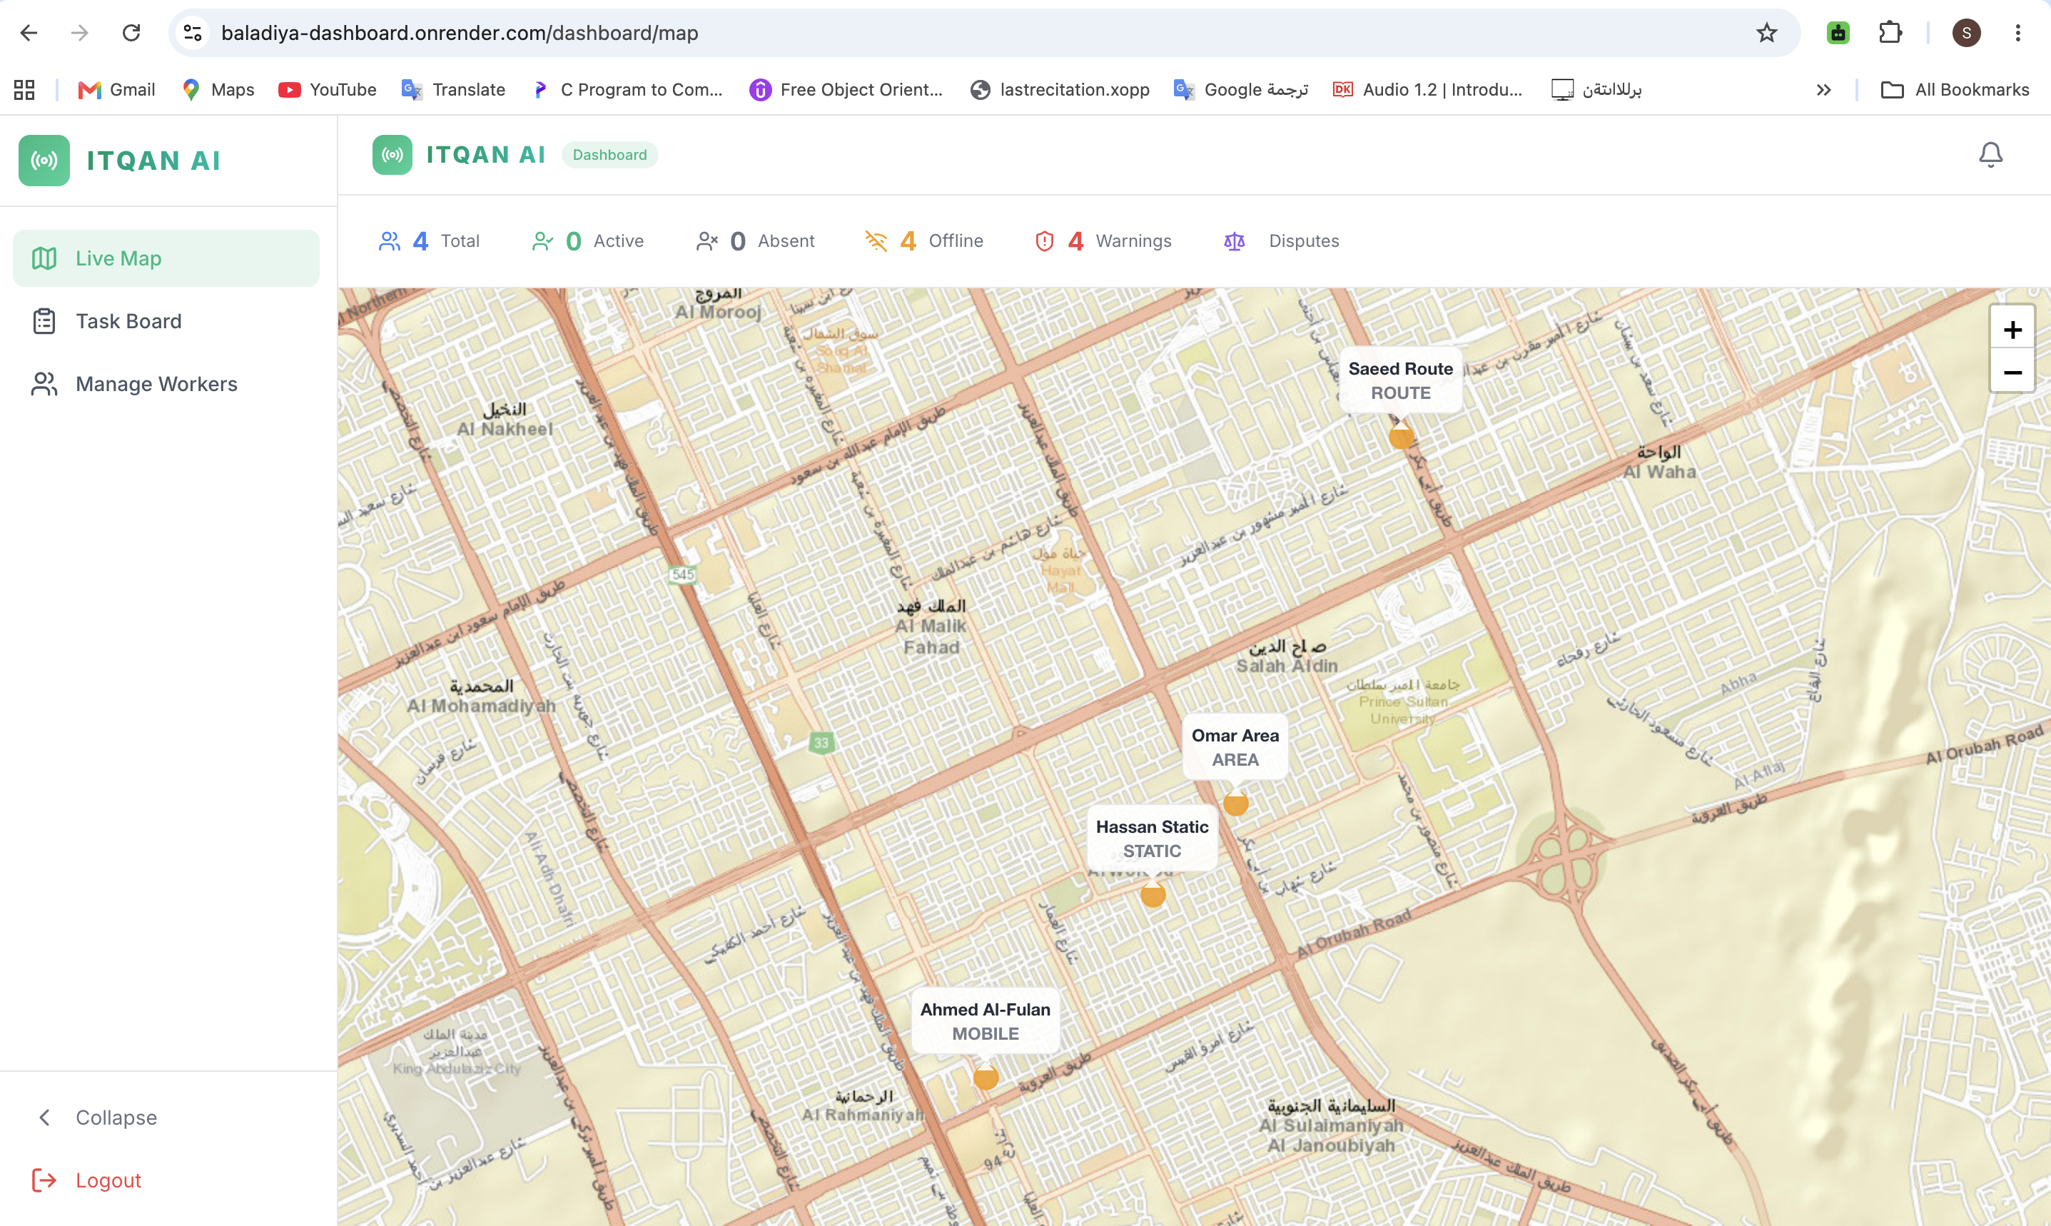Select Hassan Static map marker
Screen dimensions: 2051x1226
[1153, 894]
